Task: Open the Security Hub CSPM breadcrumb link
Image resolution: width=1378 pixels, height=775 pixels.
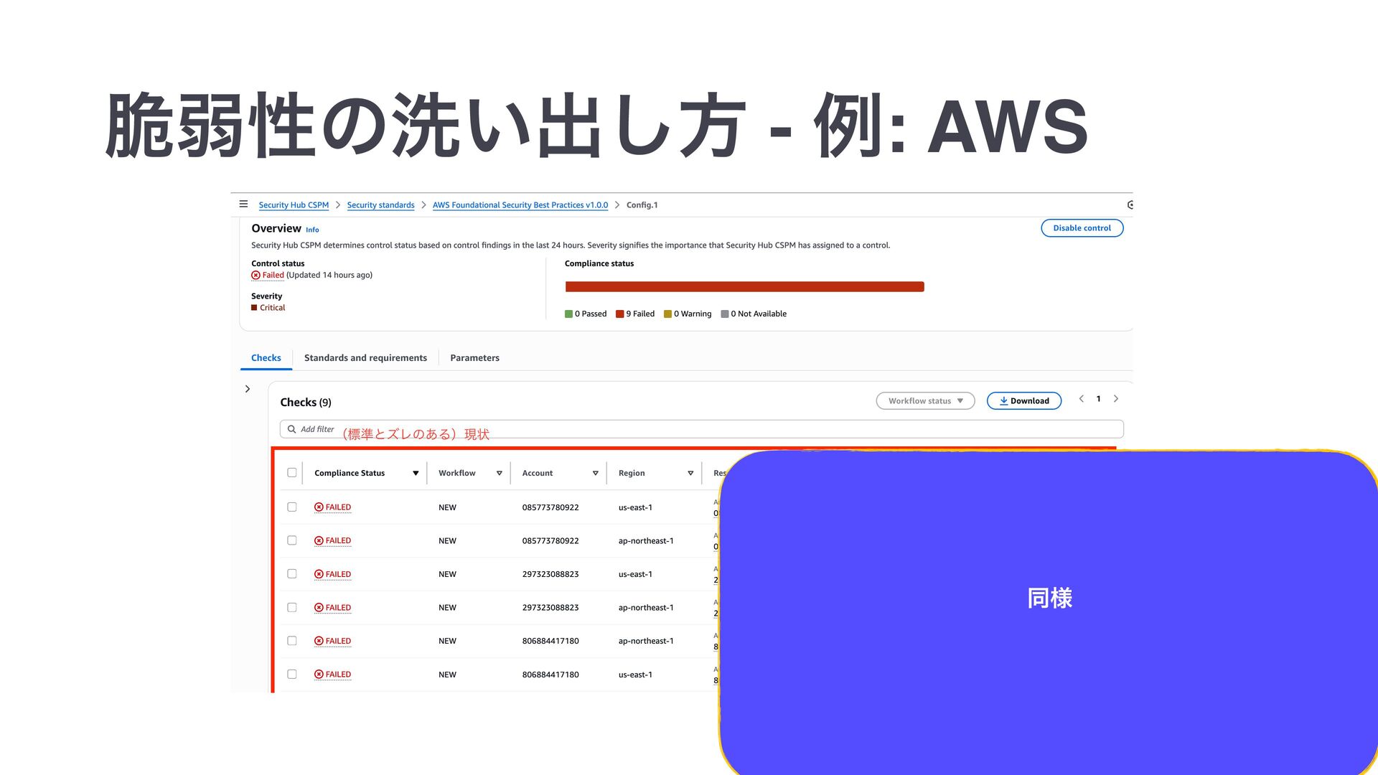Action: click(x=294, y=205)
